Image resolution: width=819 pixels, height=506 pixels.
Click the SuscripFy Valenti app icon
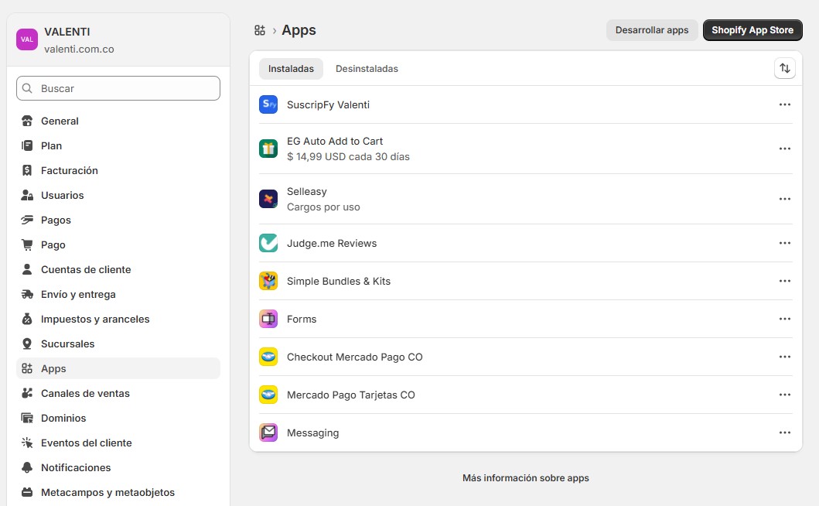(x=268, y=104)
